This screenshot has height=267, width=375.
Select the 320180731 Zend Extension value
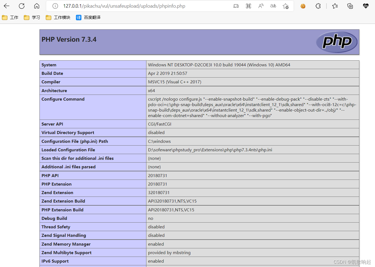coord(159,193)
